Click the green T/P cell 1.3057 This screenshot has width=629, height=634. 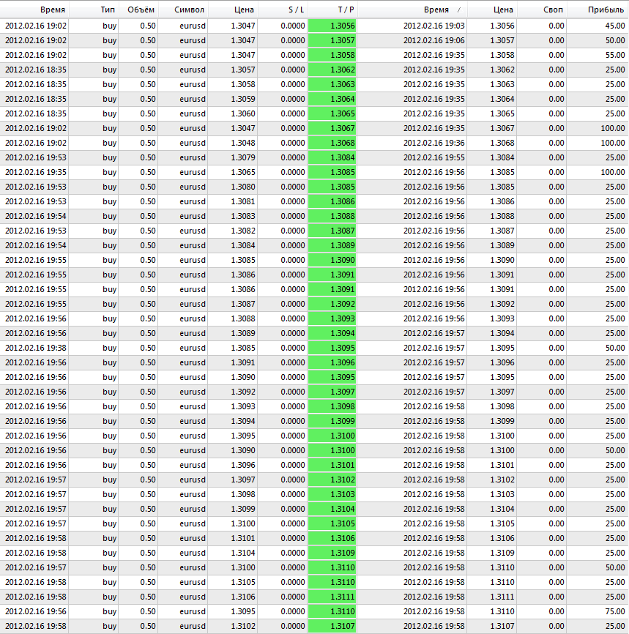tap(332, 40)
